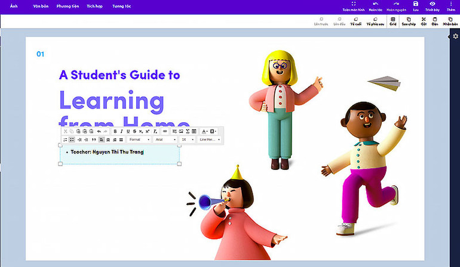The width and height of the screenshot is (460, 267).
Task: Open the Văn bản menu
Action: coord(41,5)
